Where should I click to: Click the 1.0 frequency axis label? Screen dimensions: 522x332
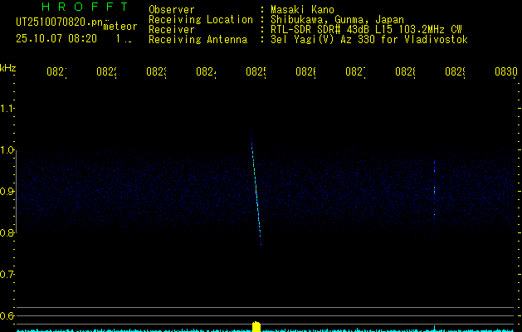pyautogui.click(x=7, y=150)
